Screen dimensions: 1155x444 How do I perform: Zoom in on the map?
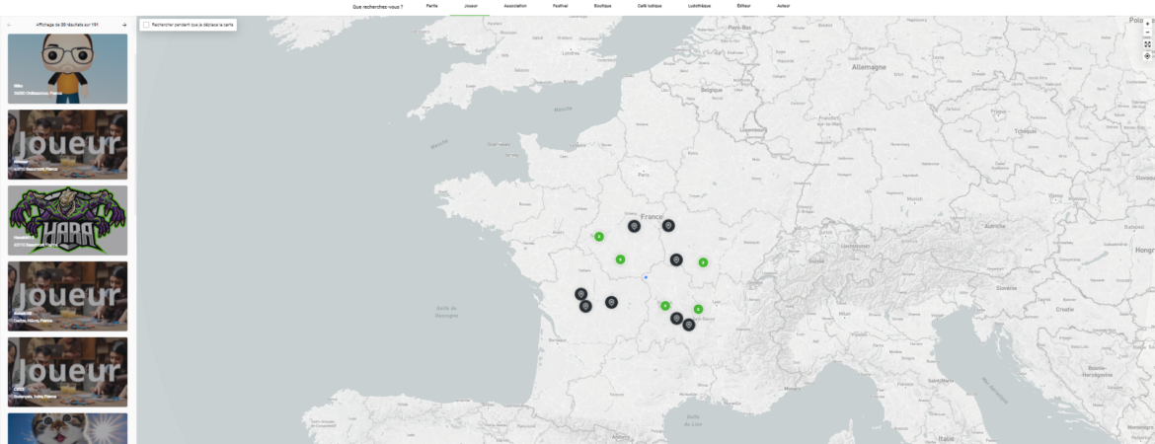1147,24
